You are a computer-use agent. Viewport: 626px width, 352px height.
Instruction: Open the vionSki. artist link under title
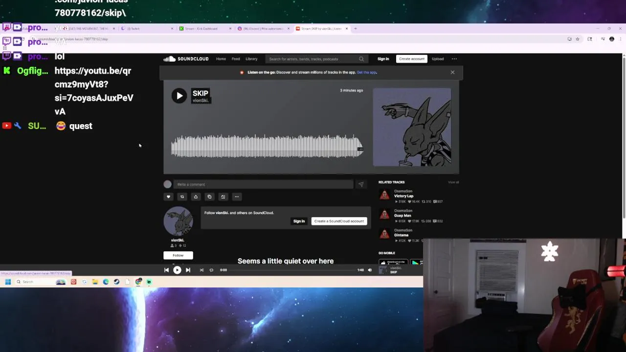pos(201,101)
